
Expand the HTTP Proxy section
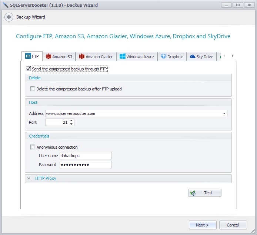(x=29, y=178)
